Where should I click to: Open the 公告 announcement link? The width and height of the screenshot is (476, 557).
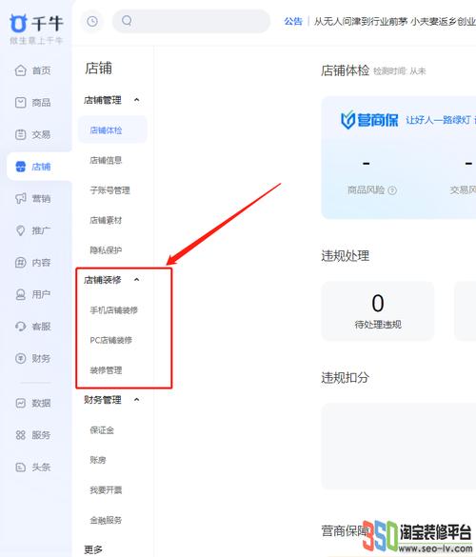(x=293, y=22)
